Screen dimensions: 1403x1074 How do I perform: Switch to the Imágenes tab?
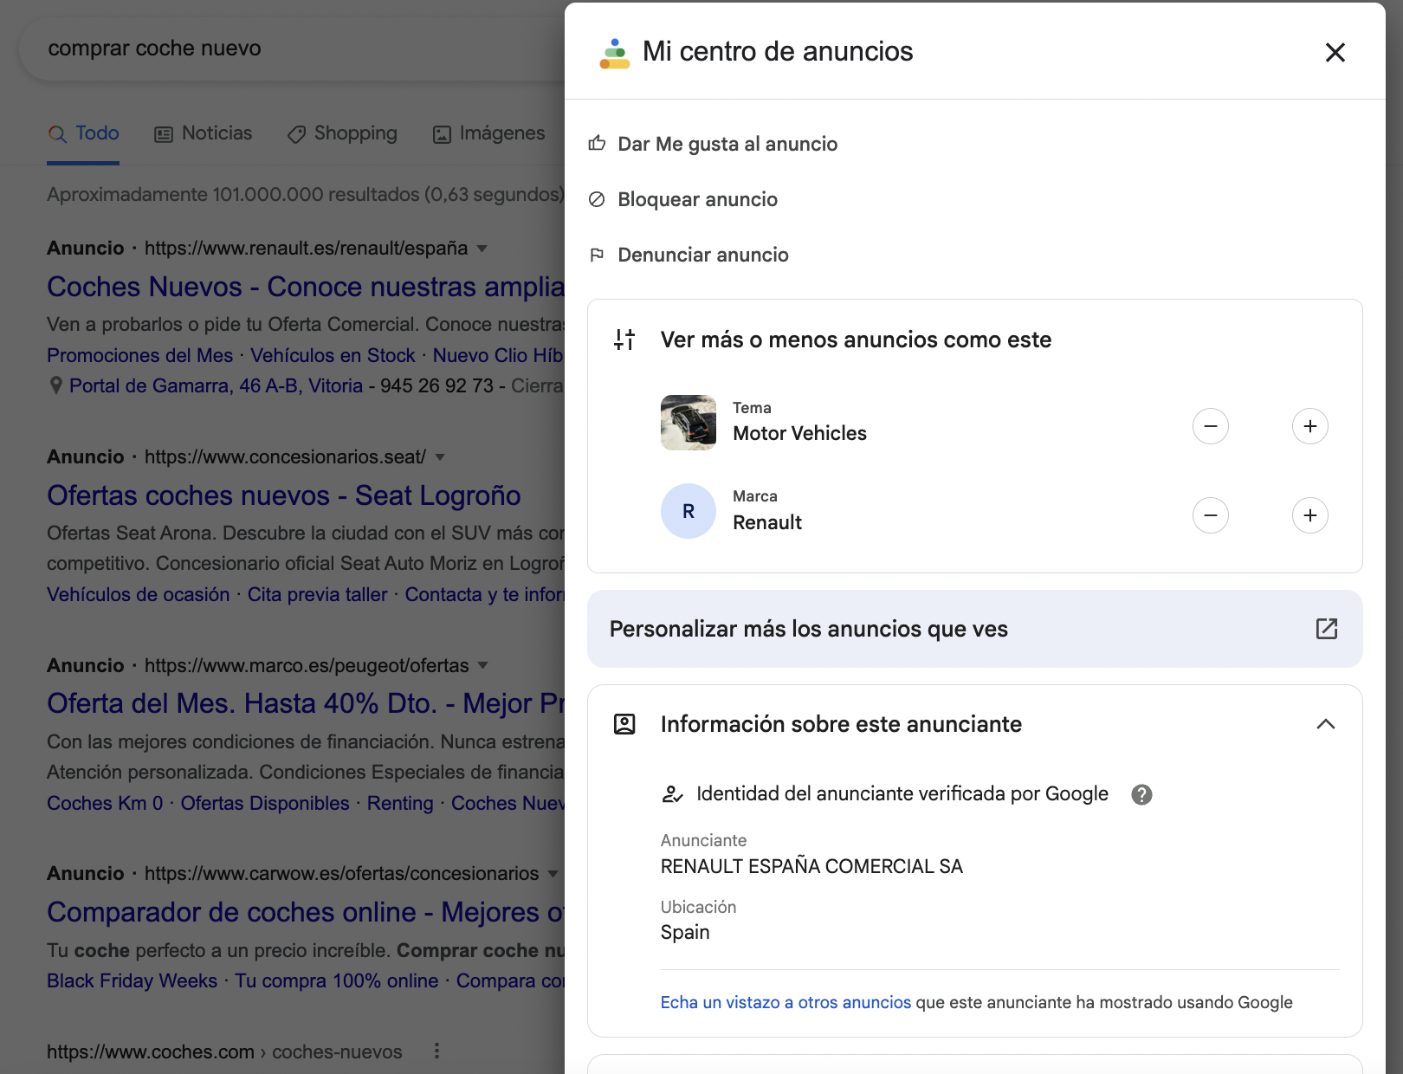pos(488,133)
